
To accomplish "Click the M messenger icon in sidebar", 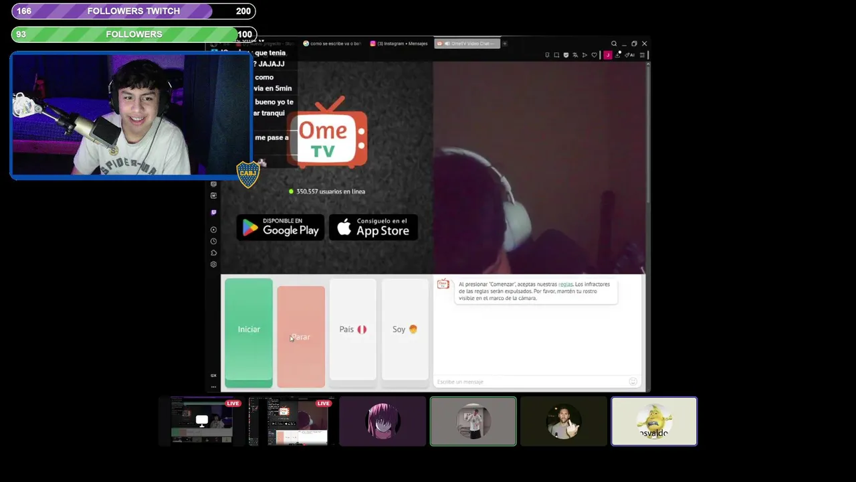I will (213, 195).
